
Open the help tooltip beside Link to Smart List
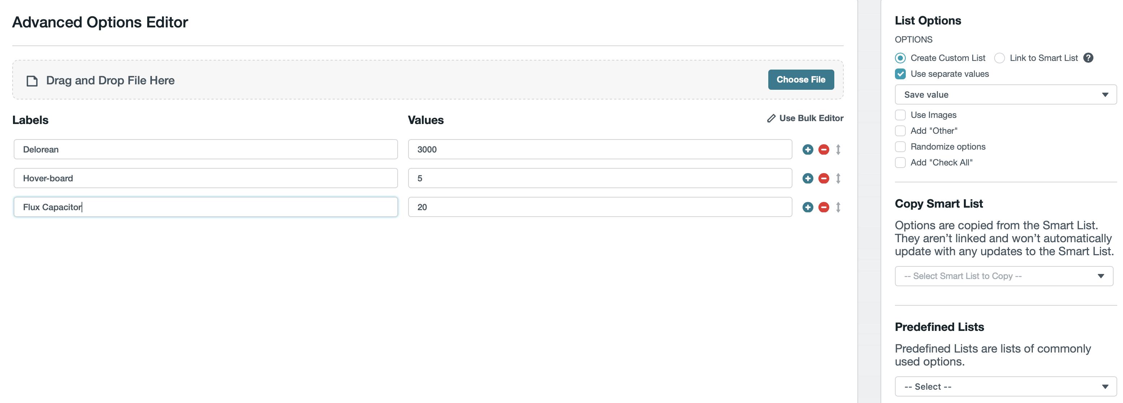[1089, 58]
